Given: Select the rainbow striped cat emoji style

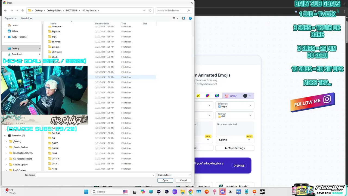Looking at the screenshot, I should pyautogui.click(x=207, y=96).
